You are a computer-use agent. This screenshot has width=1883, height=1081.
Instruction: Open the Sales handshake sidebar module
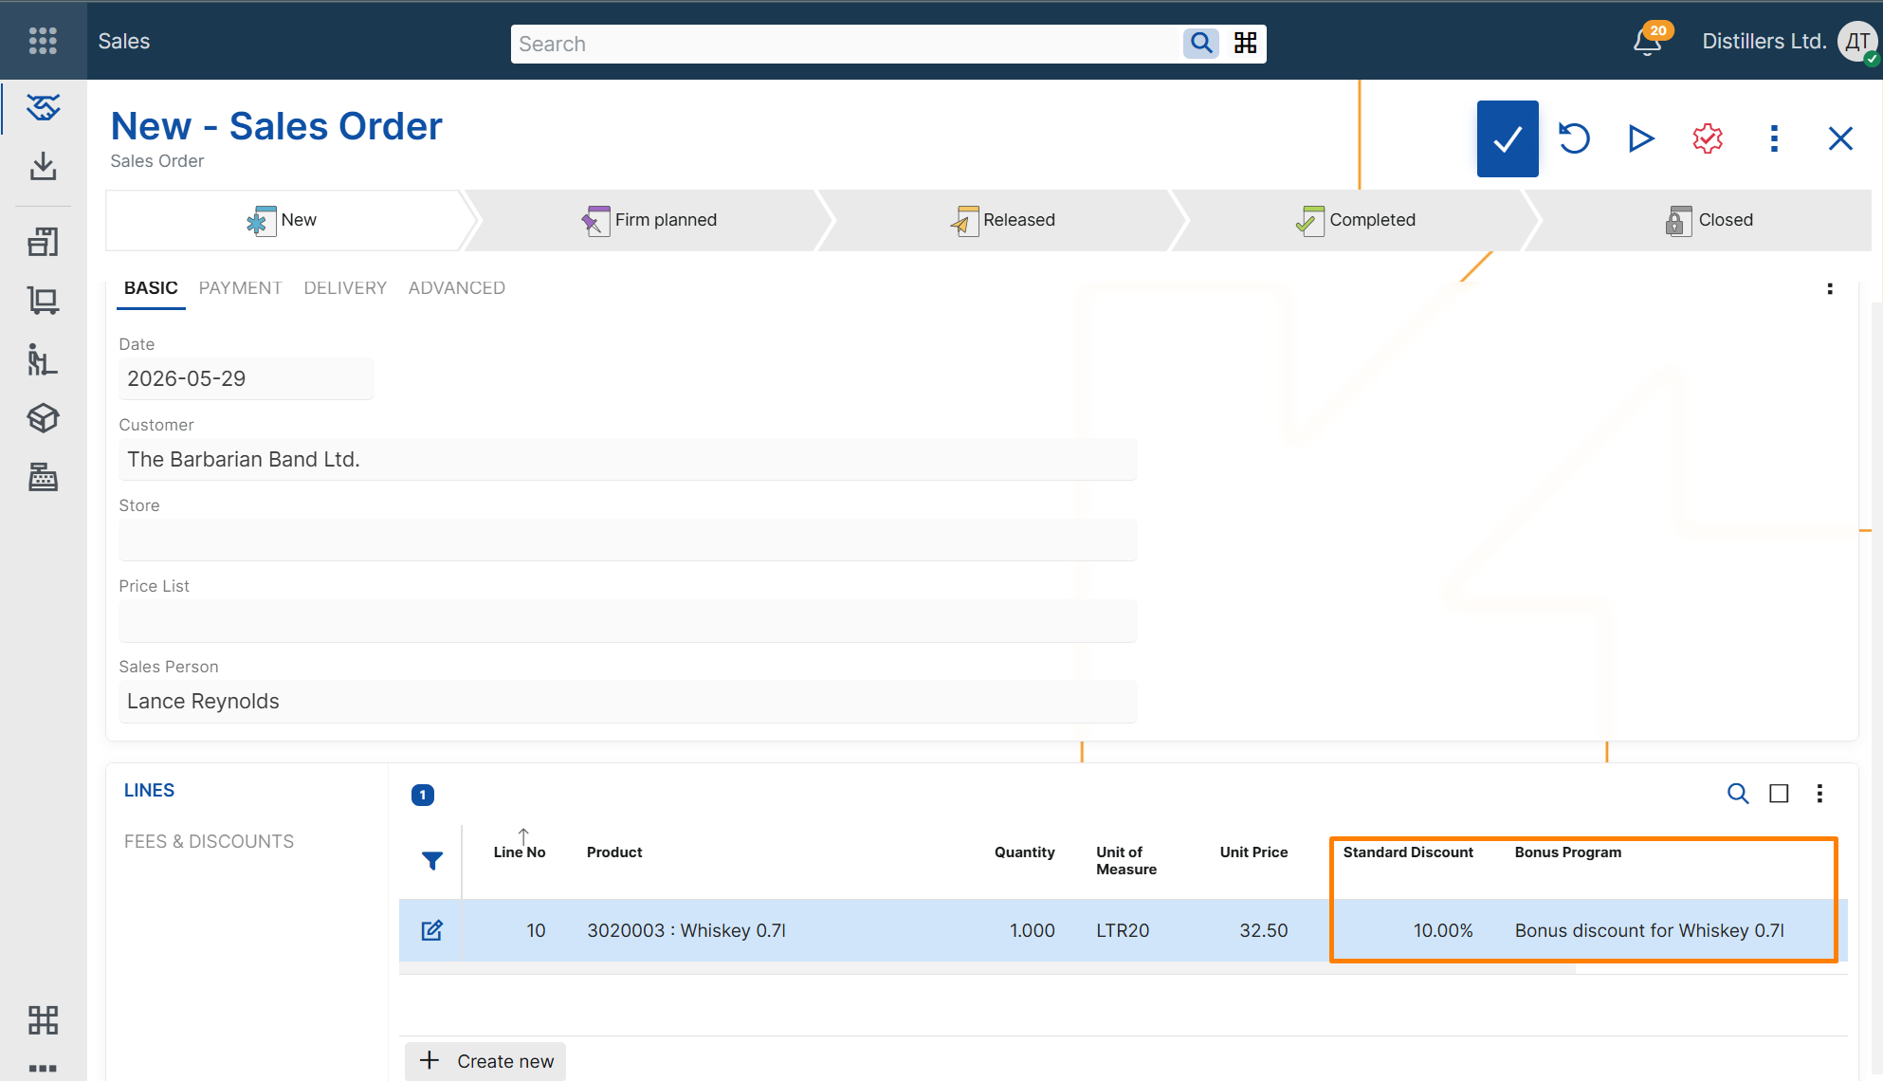(x=43, y=107)
